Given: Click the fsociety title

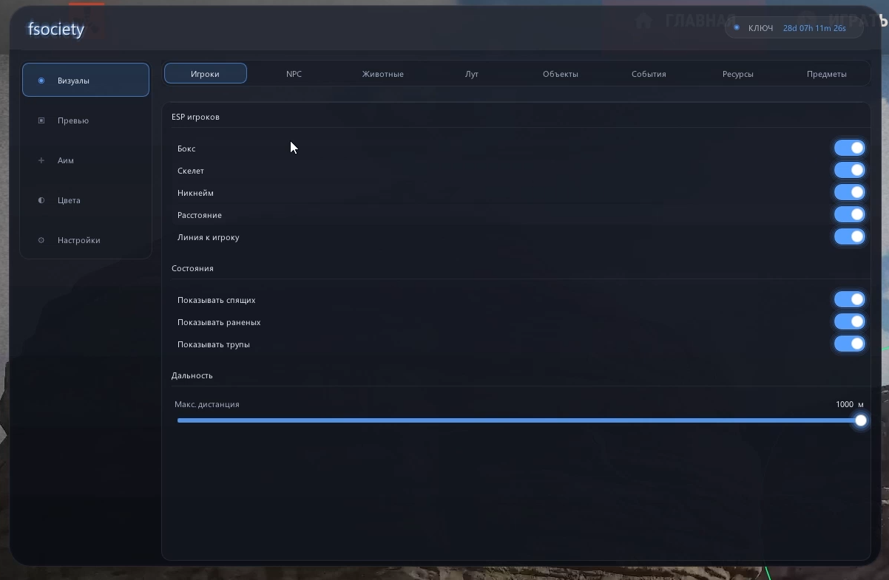Looking at the screenshot, I should coord(56,30).
